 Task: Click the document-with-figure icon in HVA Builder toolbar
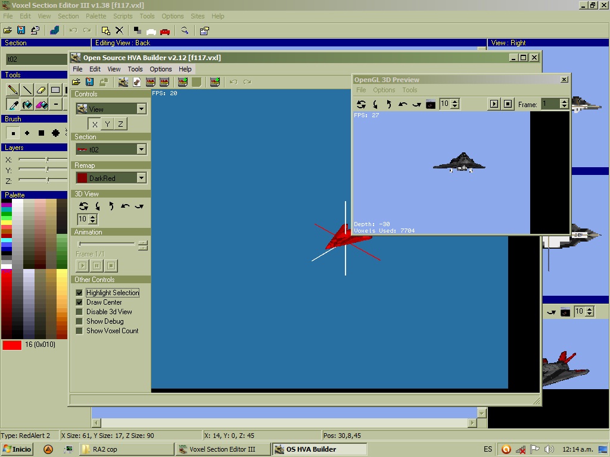tap(136, 82)
